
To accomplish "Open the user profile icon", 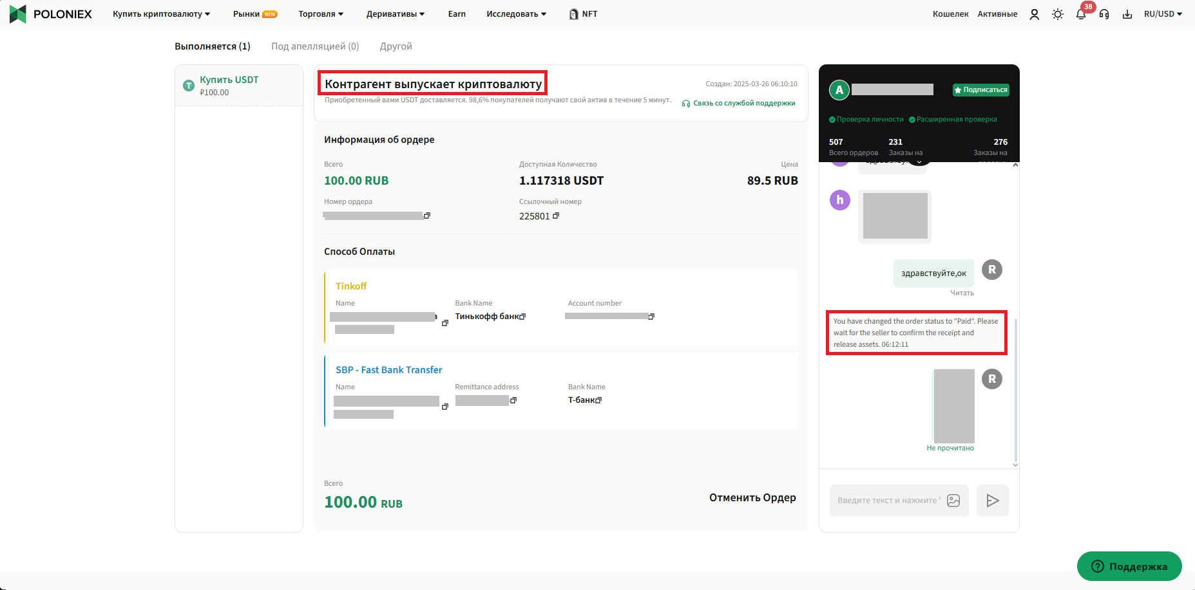I will (1035, 14).
